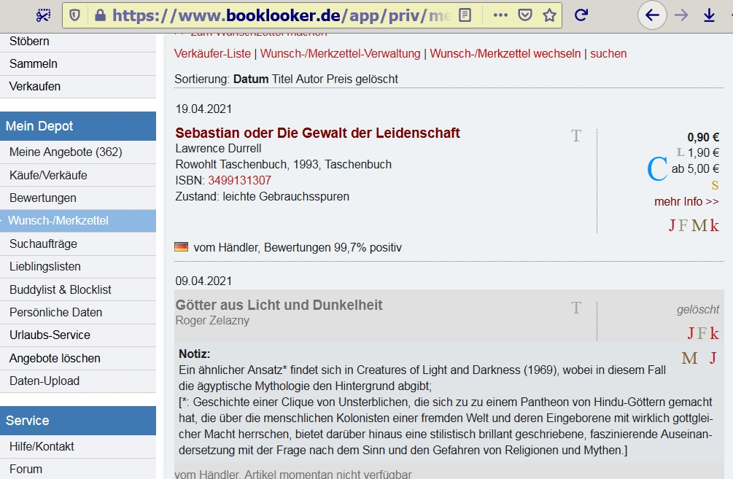The image size is (733, 479).
Task: Select the Wunsch-/Merkzettel sidebar entry
Action: [x=78, y=221]
